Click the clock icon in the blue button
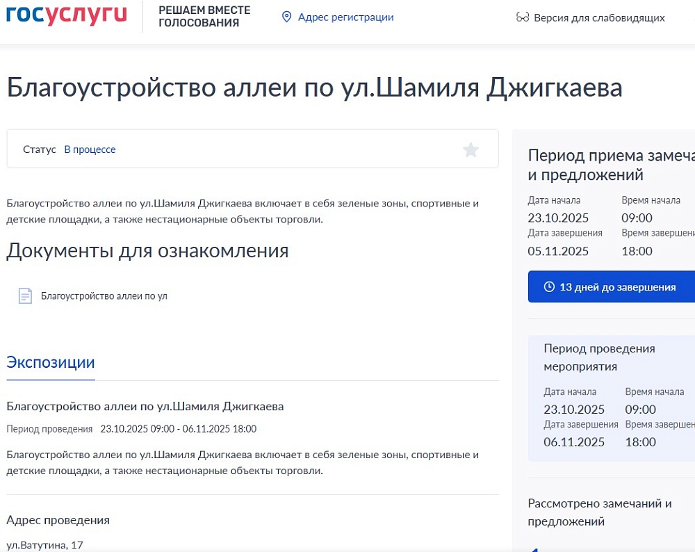695x552 pixels. (549, 287)
